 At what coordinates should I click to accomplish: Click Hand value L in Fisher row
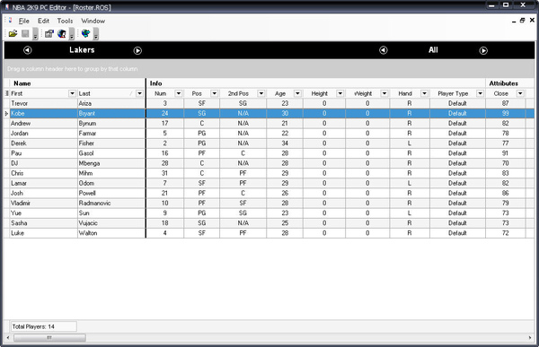coord(410,143)
